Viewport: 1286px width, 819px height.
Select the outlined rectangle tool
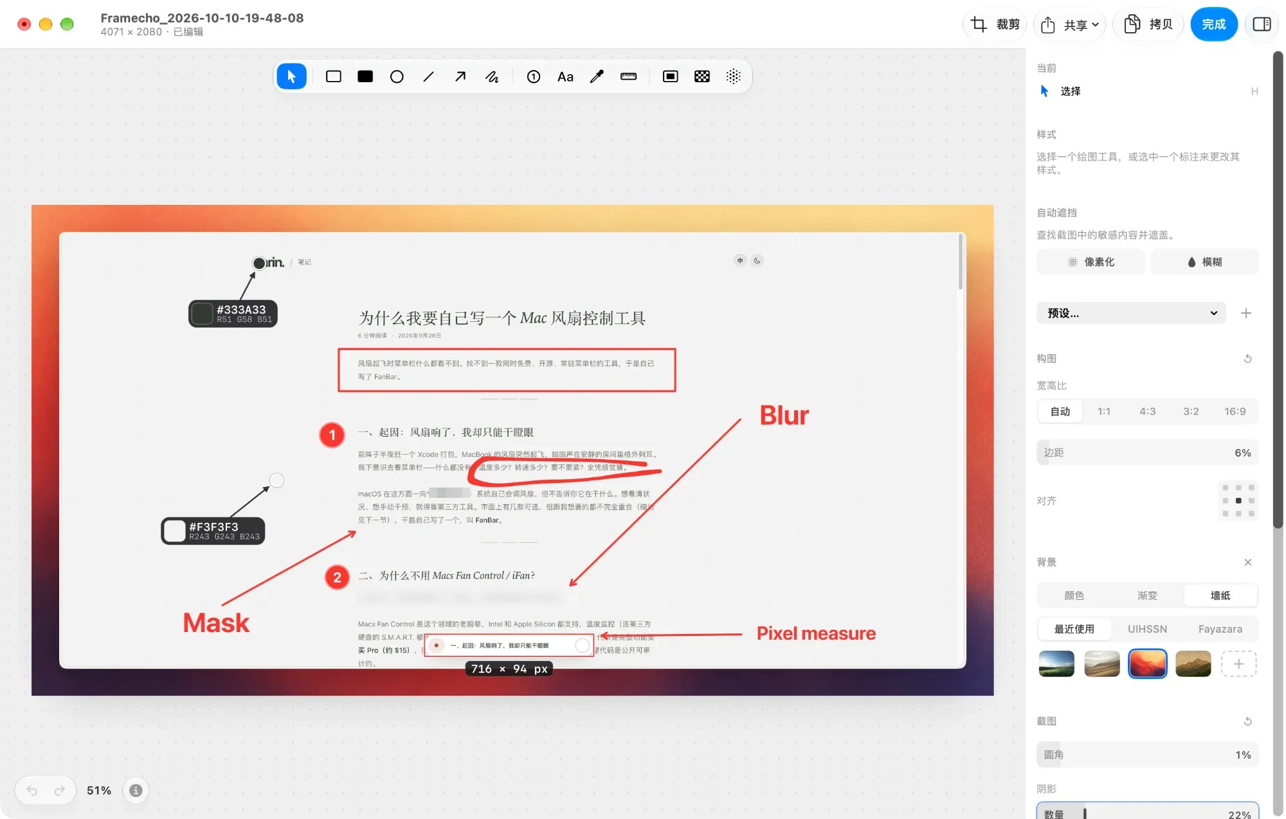click(x=334, y=77)
